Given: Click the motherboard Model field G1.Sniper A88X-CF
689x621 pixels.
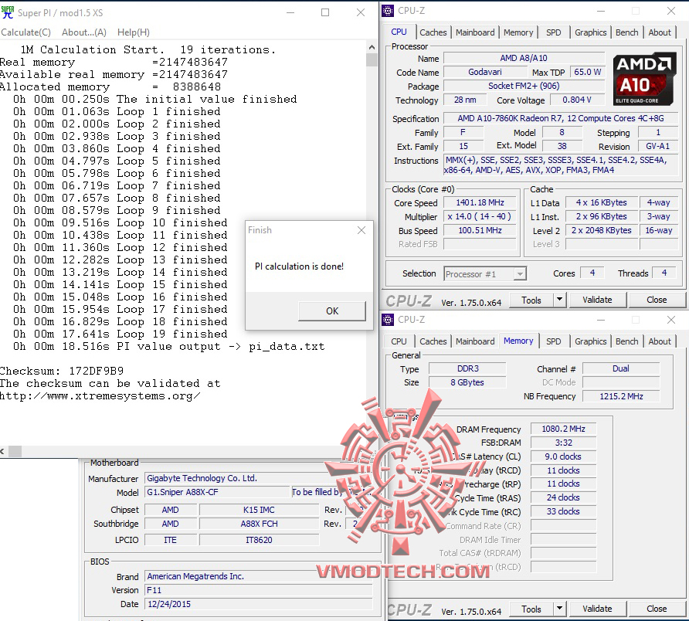Looking at the screenshot, I should [x=217, y=492].
